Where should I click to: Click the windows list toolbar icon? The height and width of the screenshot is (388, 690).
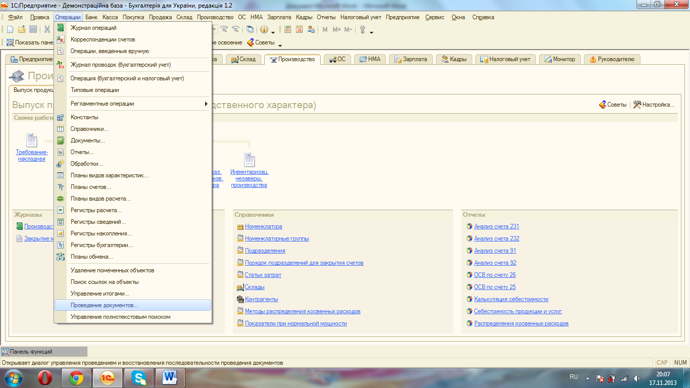coord(250,29)
